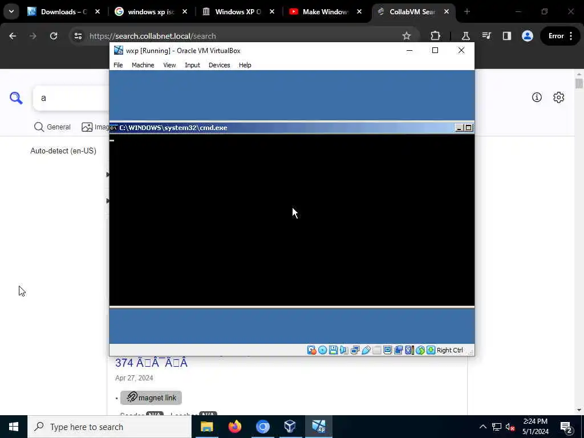Open the search preferences gear icon
The height and width of the screenshot is (438, 584).
(x=559, y=97)
